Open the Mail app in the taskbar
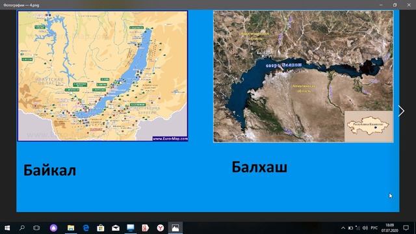Screen dimensions: 416x234 pos(116,228)
